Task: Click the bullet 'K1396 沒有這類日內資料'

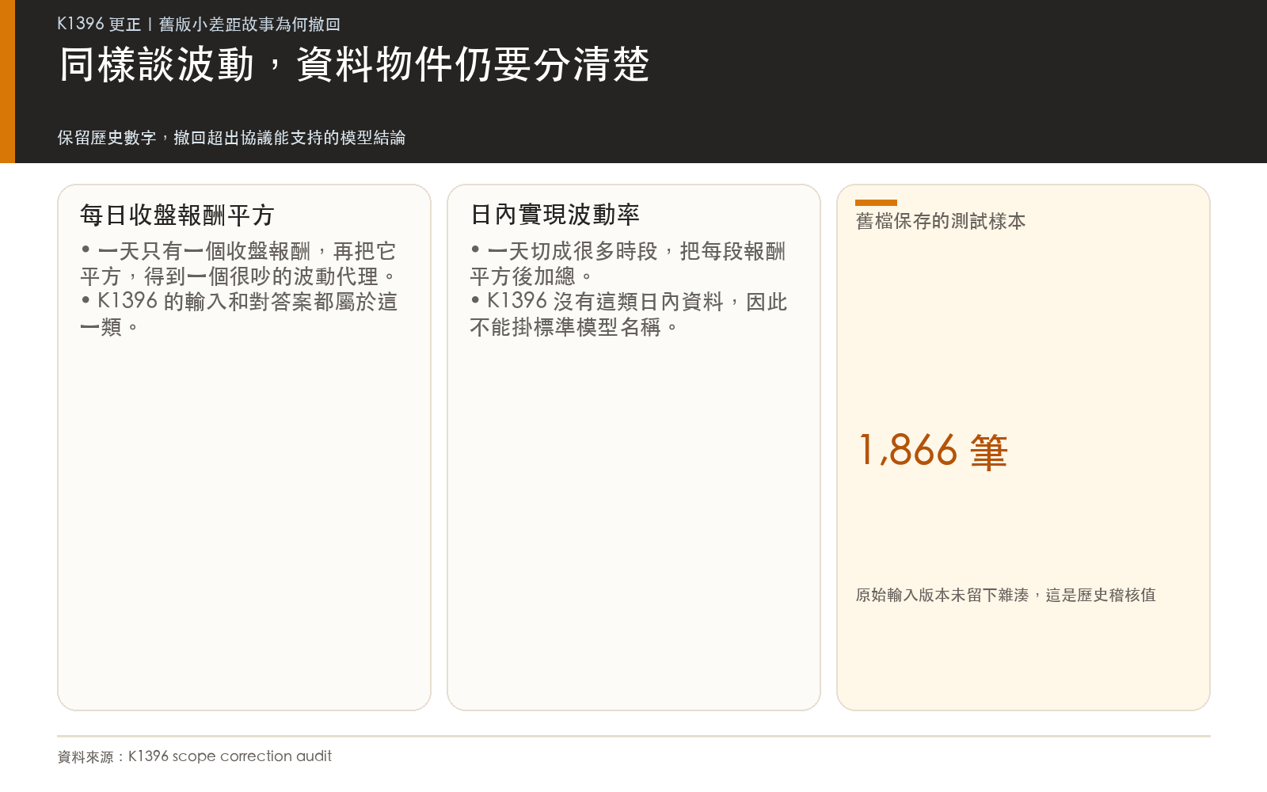Action: click(628, 314)
